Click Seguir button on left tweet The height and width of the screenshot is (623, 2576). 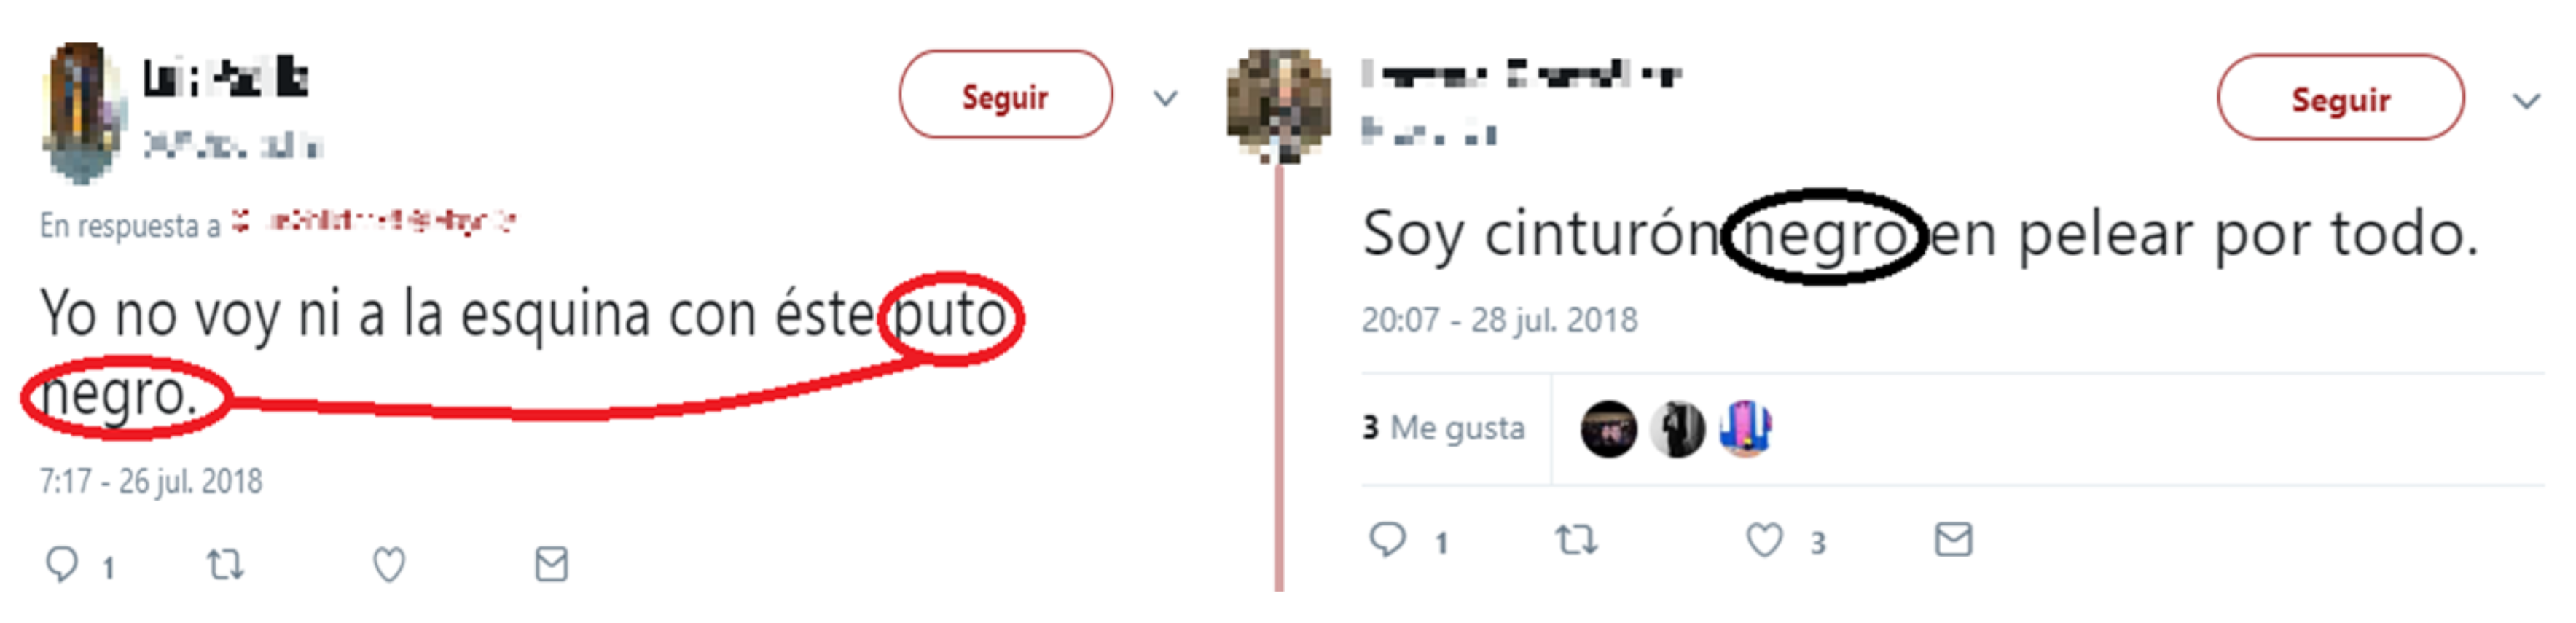[1005, 95]
